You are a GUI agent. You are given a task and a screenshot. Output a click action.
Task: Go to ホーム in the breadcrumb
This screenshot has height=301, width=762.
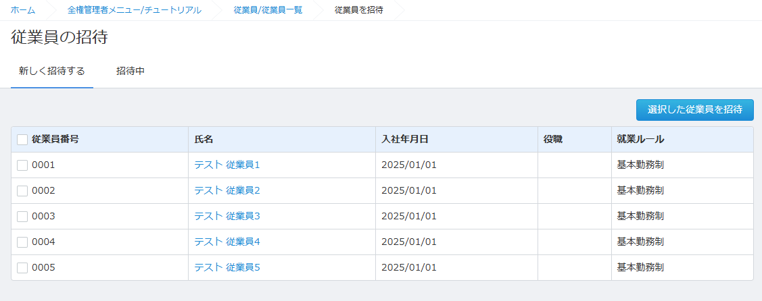tap(23, 10)
